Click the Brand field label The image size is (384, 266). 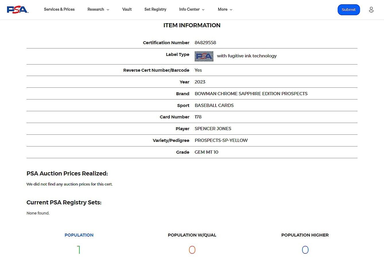tap(183, 94)
